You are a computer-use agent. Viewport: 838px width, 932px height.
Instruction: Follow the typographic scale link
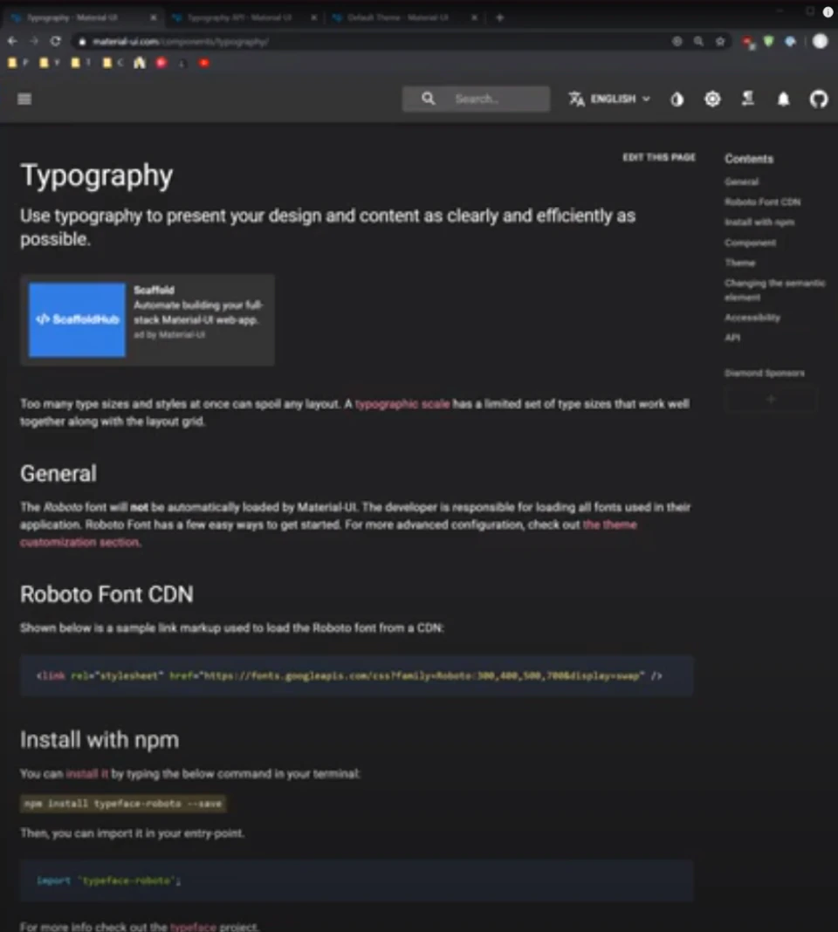pos(402,404)
